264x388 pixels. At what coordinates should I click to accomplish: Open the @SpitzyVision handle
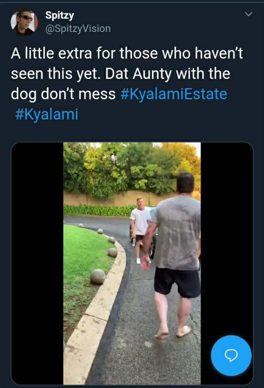pyautogui.click(x=78, y=29)
